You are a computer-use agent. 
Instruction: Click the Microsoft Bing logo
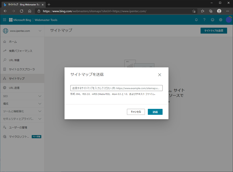coord(20,20)
